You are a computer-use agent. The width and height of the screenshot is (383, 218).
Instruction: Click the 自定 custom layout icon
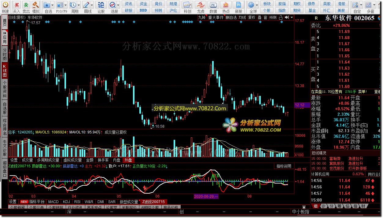tap(355, 5)
